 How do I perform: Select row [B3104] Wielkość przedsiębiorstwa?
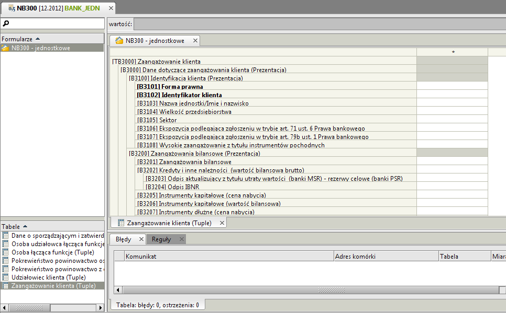276,112
